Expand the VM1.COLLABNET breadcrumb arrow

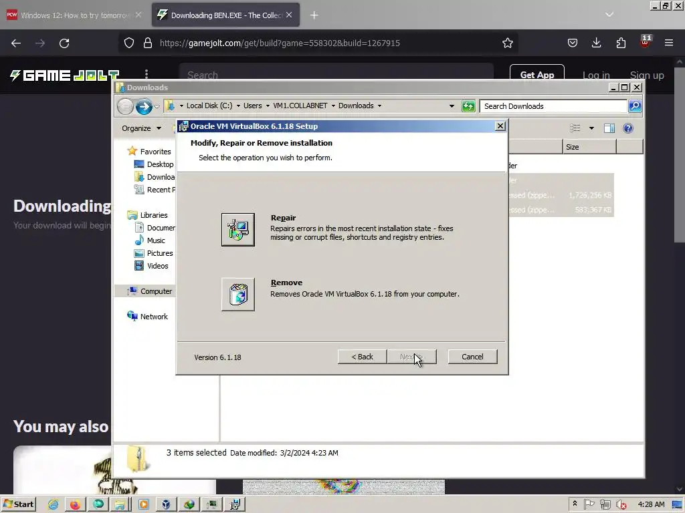pyautogui.click(x=333, y=106)
